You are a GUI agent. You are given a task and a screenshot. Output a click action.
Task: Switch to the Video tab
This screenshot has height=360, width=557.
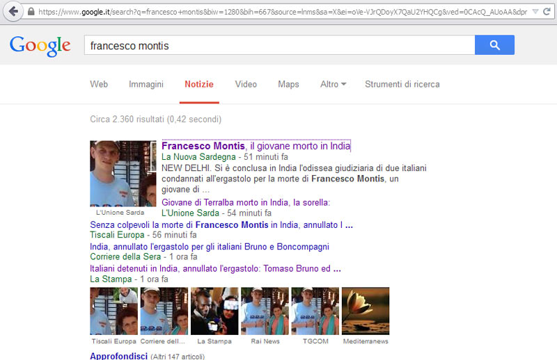246,84
